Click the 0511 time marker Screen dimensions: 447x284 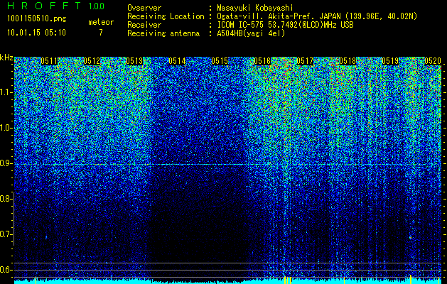point(49,61)
